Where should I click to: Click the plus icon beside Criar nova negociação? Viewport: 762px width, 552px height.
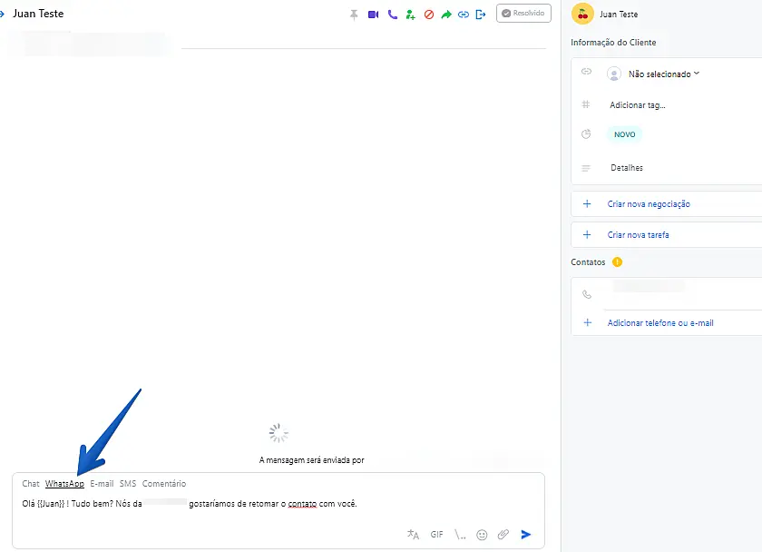click(587, 203)
